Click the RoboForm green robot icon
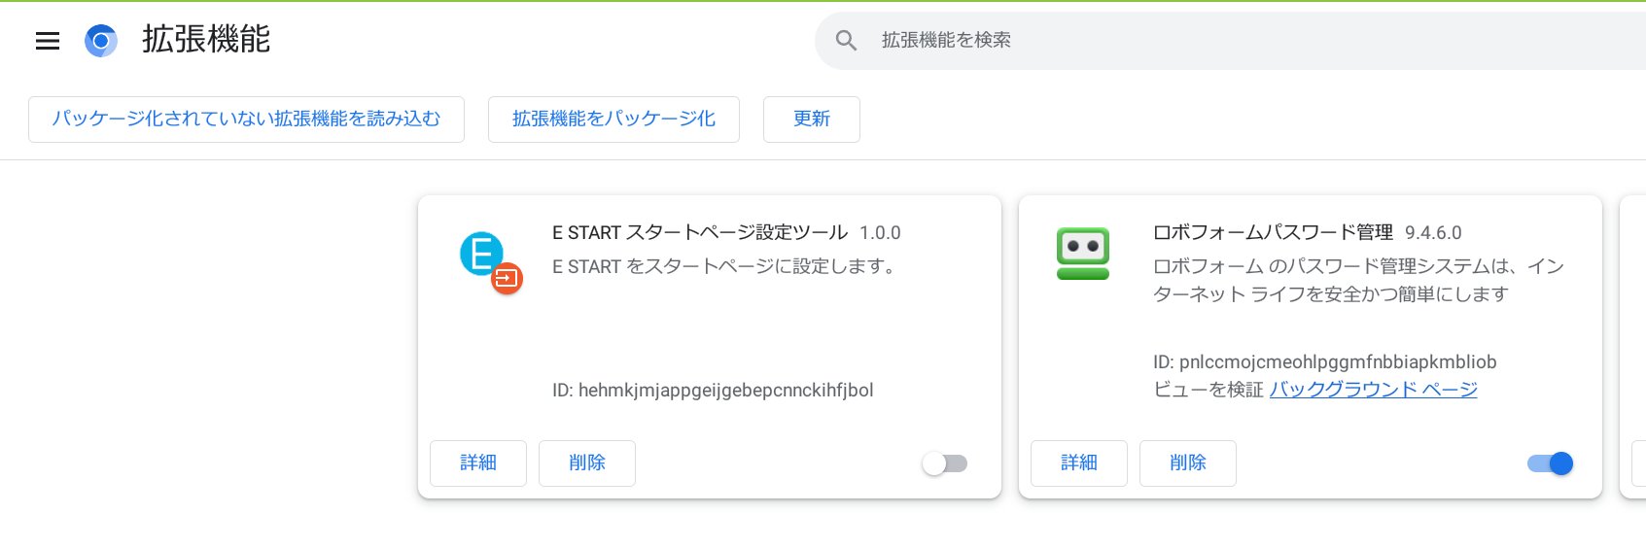 coord(1083,254)
